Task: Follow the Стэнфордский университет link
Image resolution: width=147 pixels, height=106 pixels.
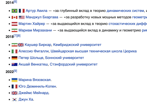Action: (73, 64)
